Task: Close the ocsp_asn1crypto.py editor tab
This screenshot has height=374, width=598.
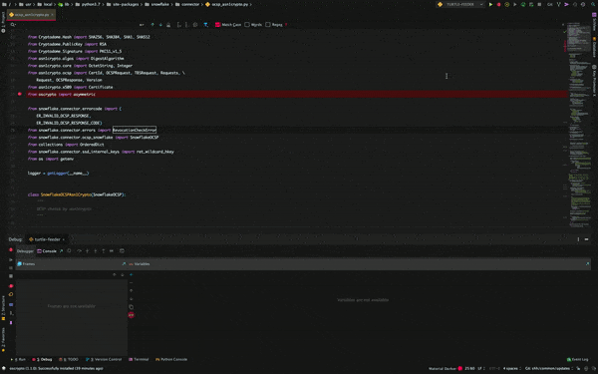Action: (52, 15)
